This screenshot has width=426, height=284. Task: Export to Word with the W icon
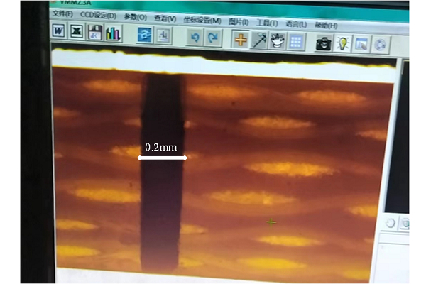[x=59, y=31]
